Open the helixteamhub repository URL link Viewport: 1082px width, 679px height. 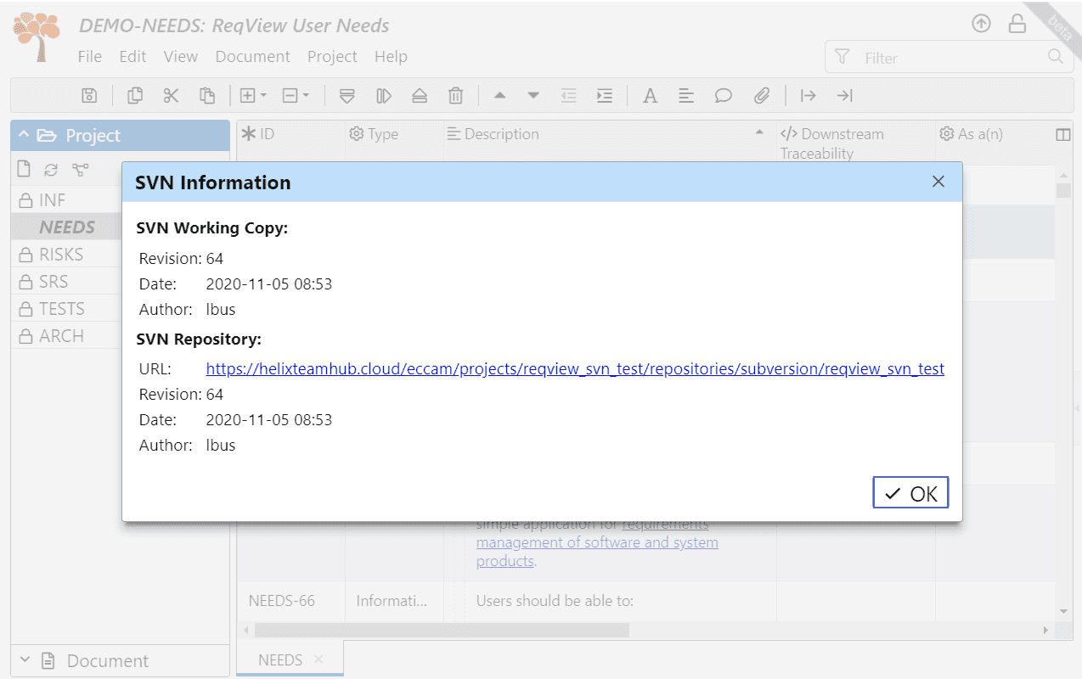click(574, 368)
